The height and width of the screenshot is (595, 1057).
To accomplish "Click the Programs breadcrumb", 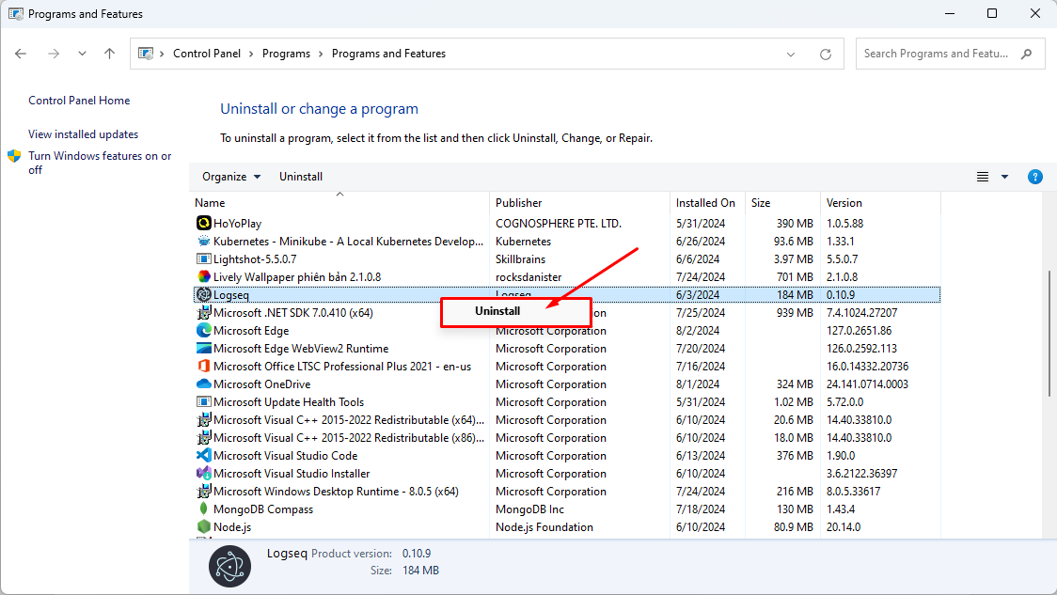I will tap(286, 54).
